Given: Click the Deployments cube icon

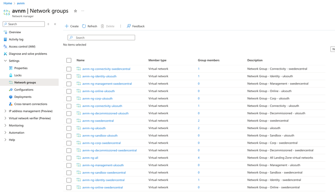Looking at the screenshot, I should [x=11, y=97].
